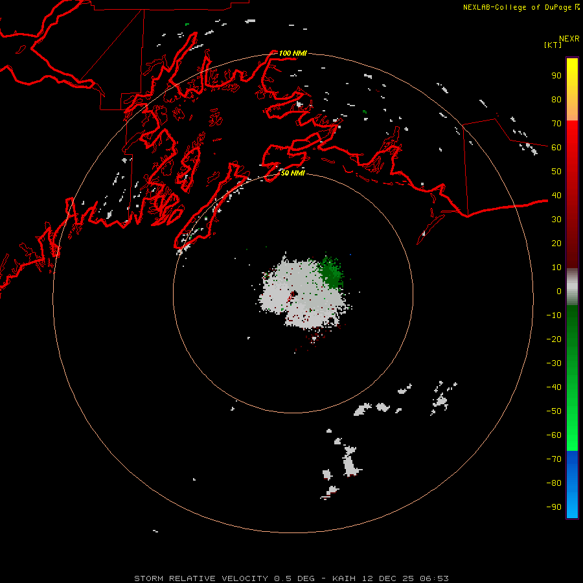Click the NEXLAB-College of DuPage header text

coord(518,7)
